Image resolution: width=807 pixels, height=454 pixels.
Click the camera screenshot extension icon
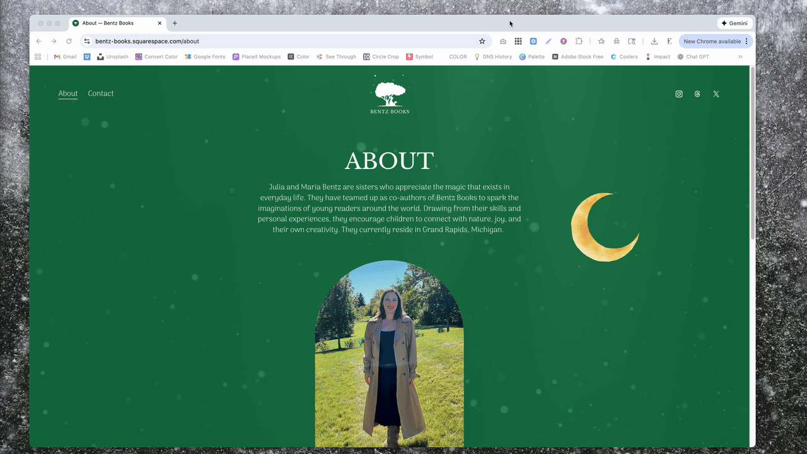[x=502, y=41]
